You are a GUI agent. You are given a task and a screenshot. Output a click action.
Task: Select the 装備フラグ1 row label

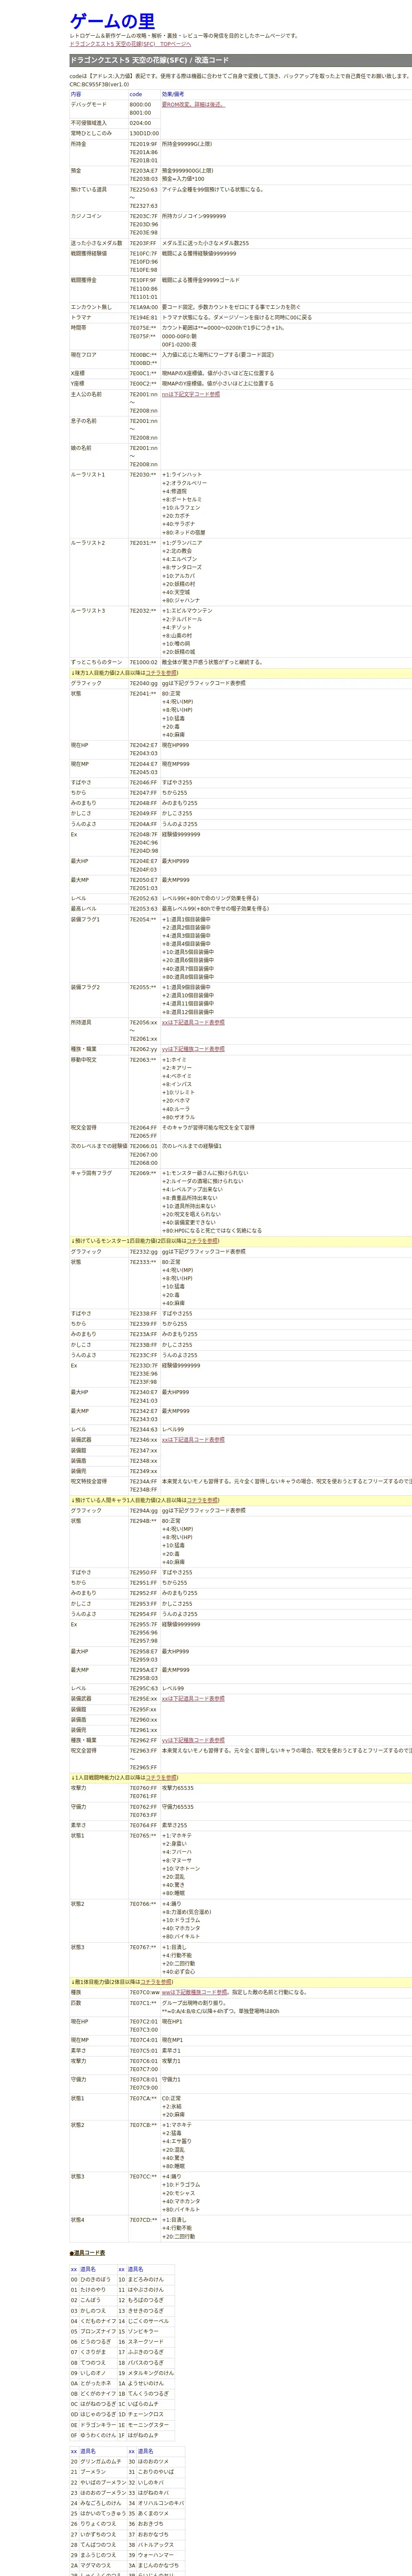[85, 919]
